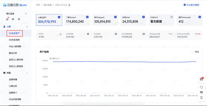Screen dimensions: 207x106
Task: Enable the 对比 checkbox in 用户趋势 chart
Action: coord(193,52)
